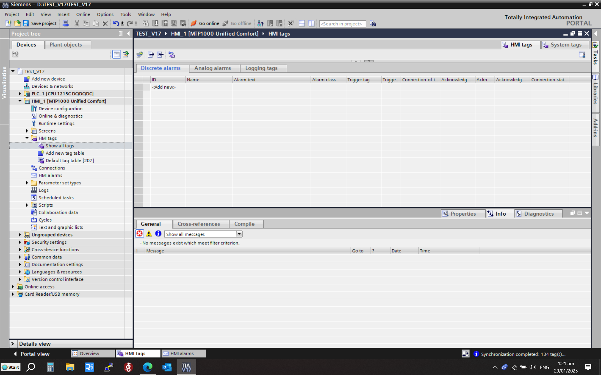This screenshot has height=375, width=601.
Task: Click the Go online button
Action: click(x=205, y=23)
